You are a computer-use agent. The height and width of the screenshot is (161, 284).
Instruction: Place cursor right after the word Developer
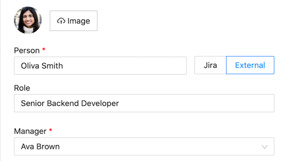119,103
